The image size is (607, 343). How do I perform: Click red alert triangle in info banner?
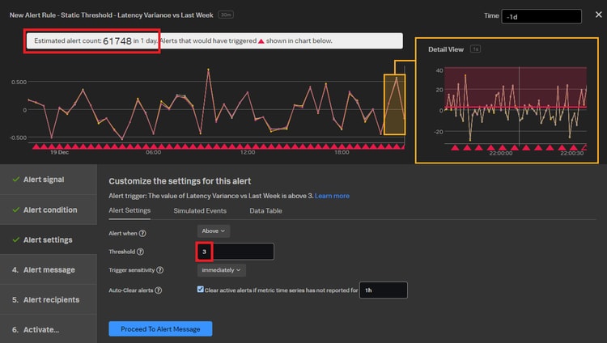coord(260,41)
